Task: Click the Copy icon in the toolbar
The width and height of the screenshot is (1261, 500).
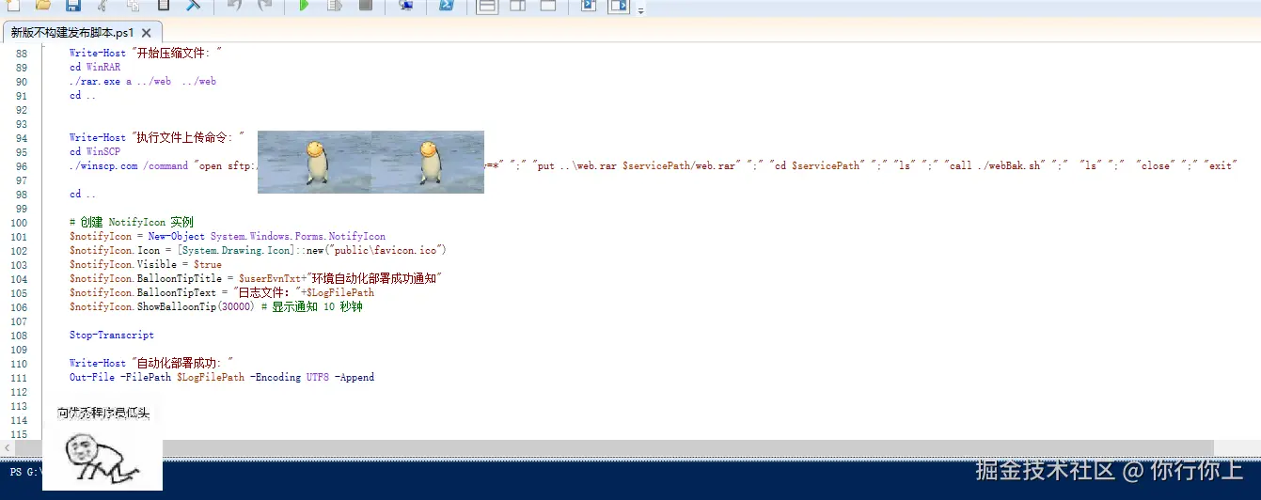Action: pyautogui.click(x=133, y=6)
